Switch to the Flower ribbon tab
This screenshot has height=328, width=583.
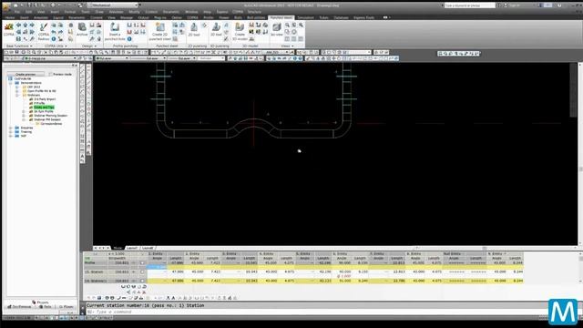224,17
